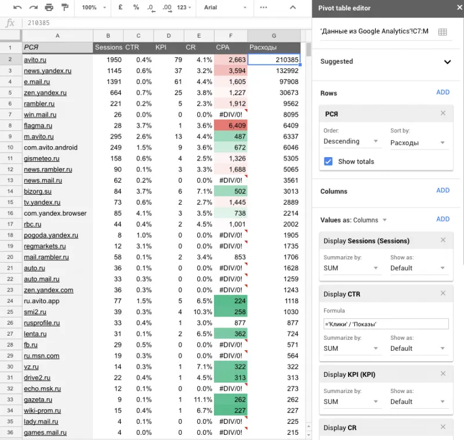Open the Descending order dropdown
The height and width of the screenshot is (440, 464).
351,141
